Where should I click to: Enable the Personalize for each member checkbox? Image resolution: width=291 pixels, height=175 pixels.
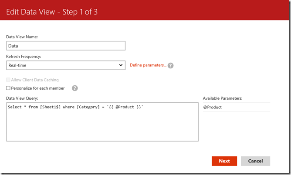[x=8, y=88]
